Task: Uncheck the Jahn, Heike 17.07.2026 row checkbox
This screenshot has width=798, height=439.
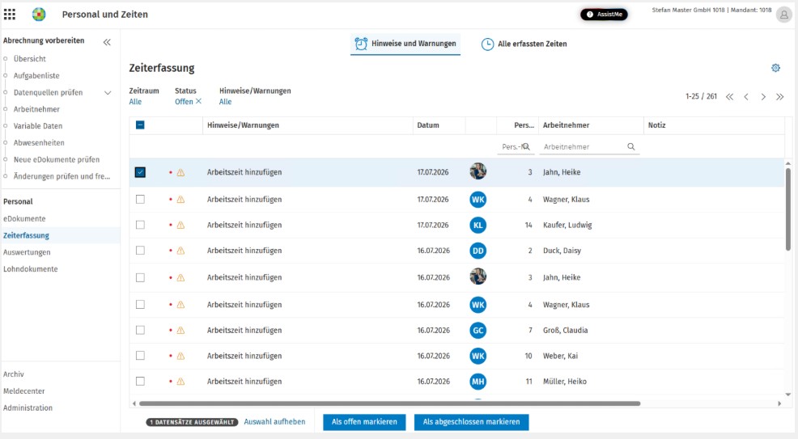Action: pos(140,172)
